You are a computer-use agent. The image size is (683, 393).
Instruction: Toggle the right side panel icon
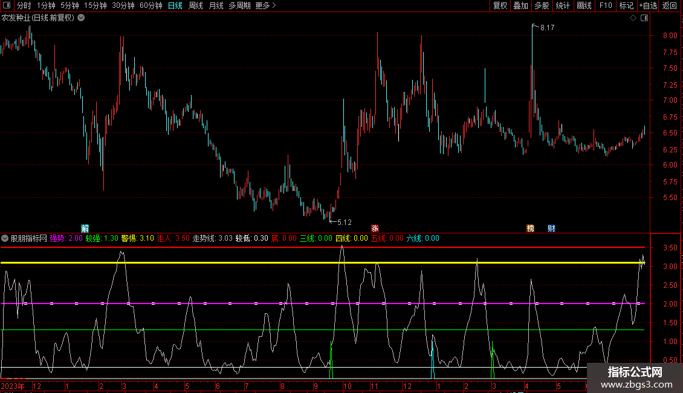(644, 18)
